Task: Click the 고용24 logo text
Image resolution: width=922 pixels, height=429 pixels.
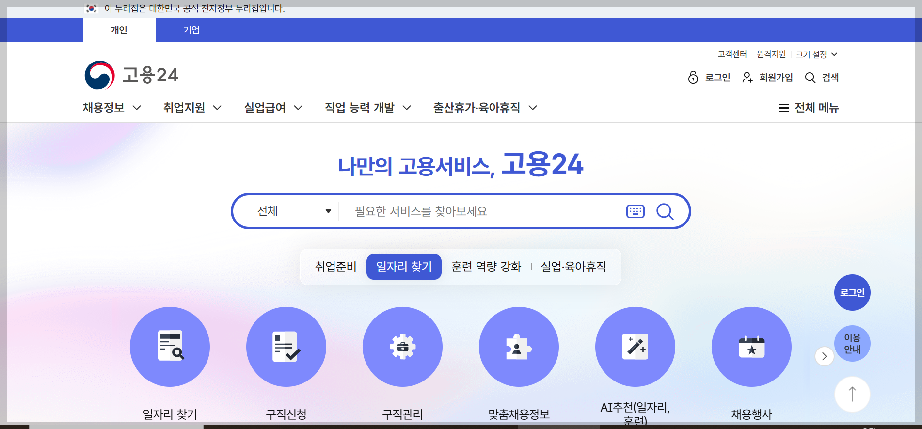Action: pos(150,75)
